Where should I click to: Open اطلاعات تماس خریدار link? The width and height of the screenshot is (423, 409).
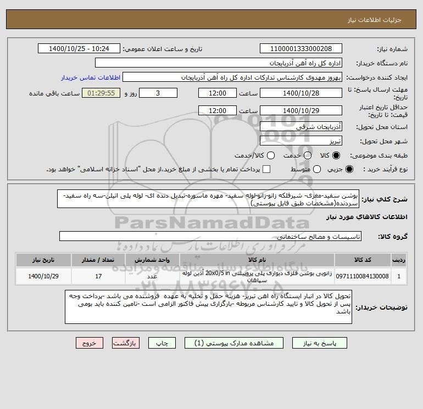tap(91, 77)
